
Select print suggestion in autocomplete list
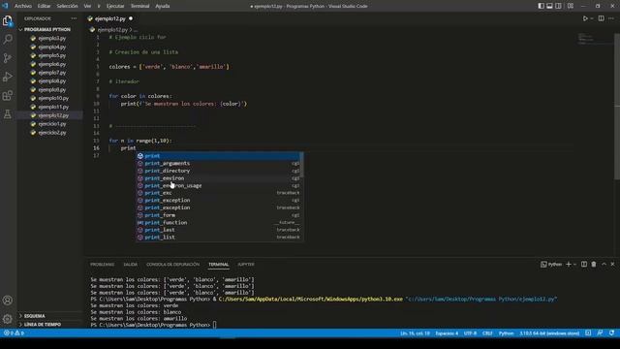[x=218, y=156]
